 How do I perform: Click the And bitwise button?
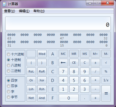(x=42, y=98)
